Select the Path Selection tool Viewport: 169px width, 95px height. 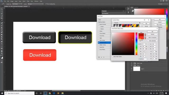[2, 46]
